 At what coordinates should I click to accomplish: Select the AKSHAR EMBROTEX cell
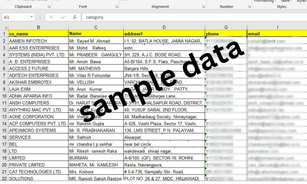click(38, 82)
